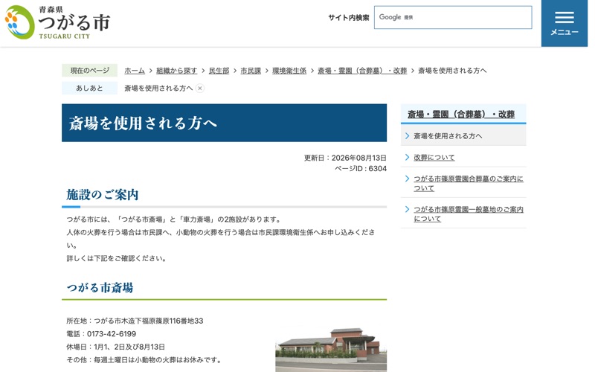Open 組織から探す breadcrumb link

coord(176,71)
